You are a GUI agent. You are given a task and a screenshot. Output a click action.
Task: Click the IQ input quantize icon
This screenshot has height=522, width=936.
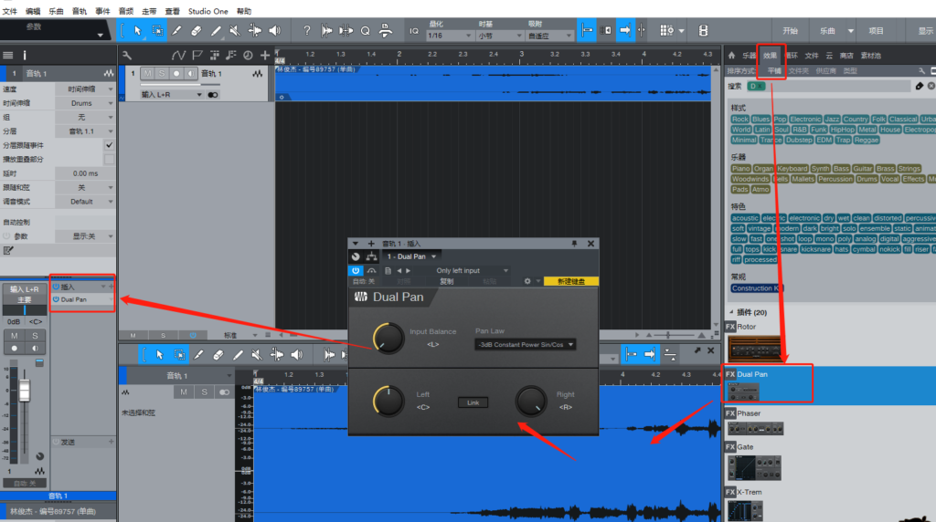414,31
